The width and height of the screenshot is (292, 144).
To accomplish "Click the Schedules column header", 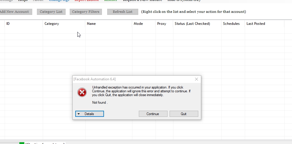I will point(233,24).
